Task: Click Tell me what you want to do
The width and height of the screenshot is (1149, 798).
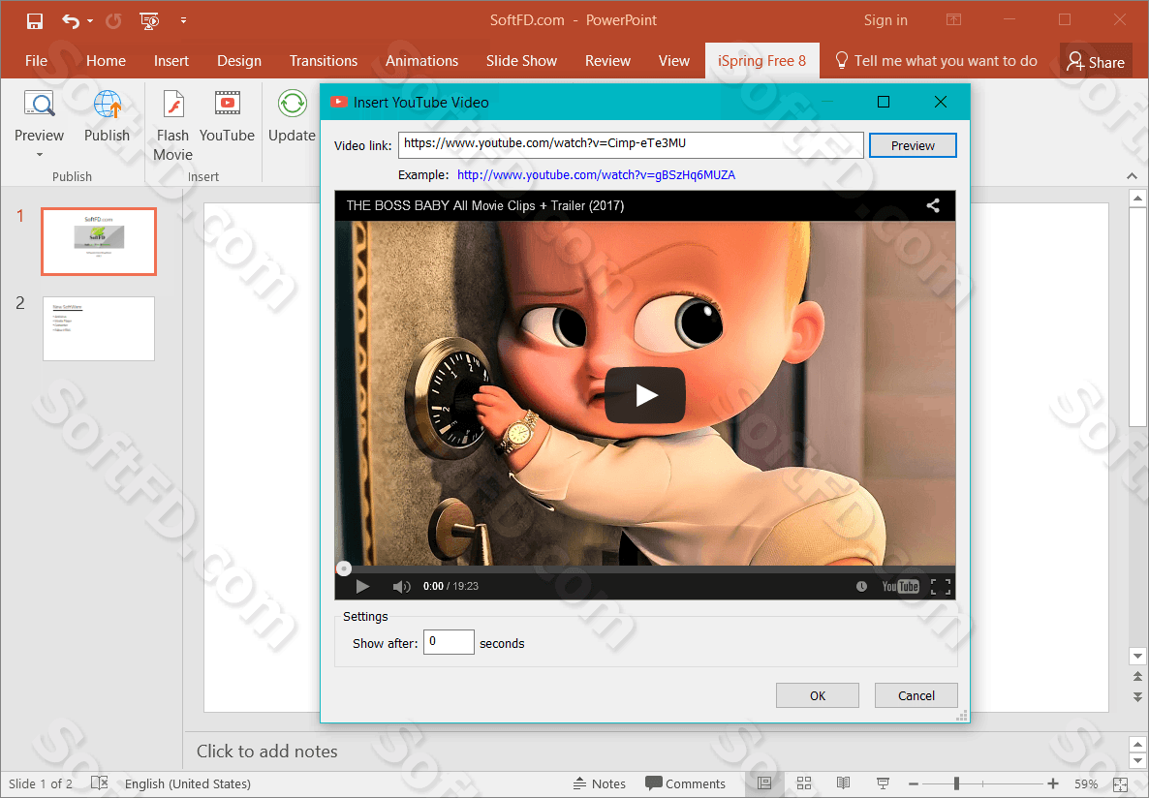Action: (937, 61)
